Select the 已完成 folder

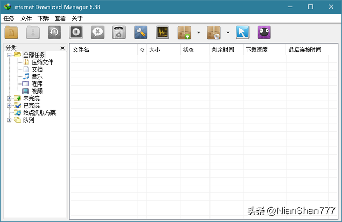(31, 106)
